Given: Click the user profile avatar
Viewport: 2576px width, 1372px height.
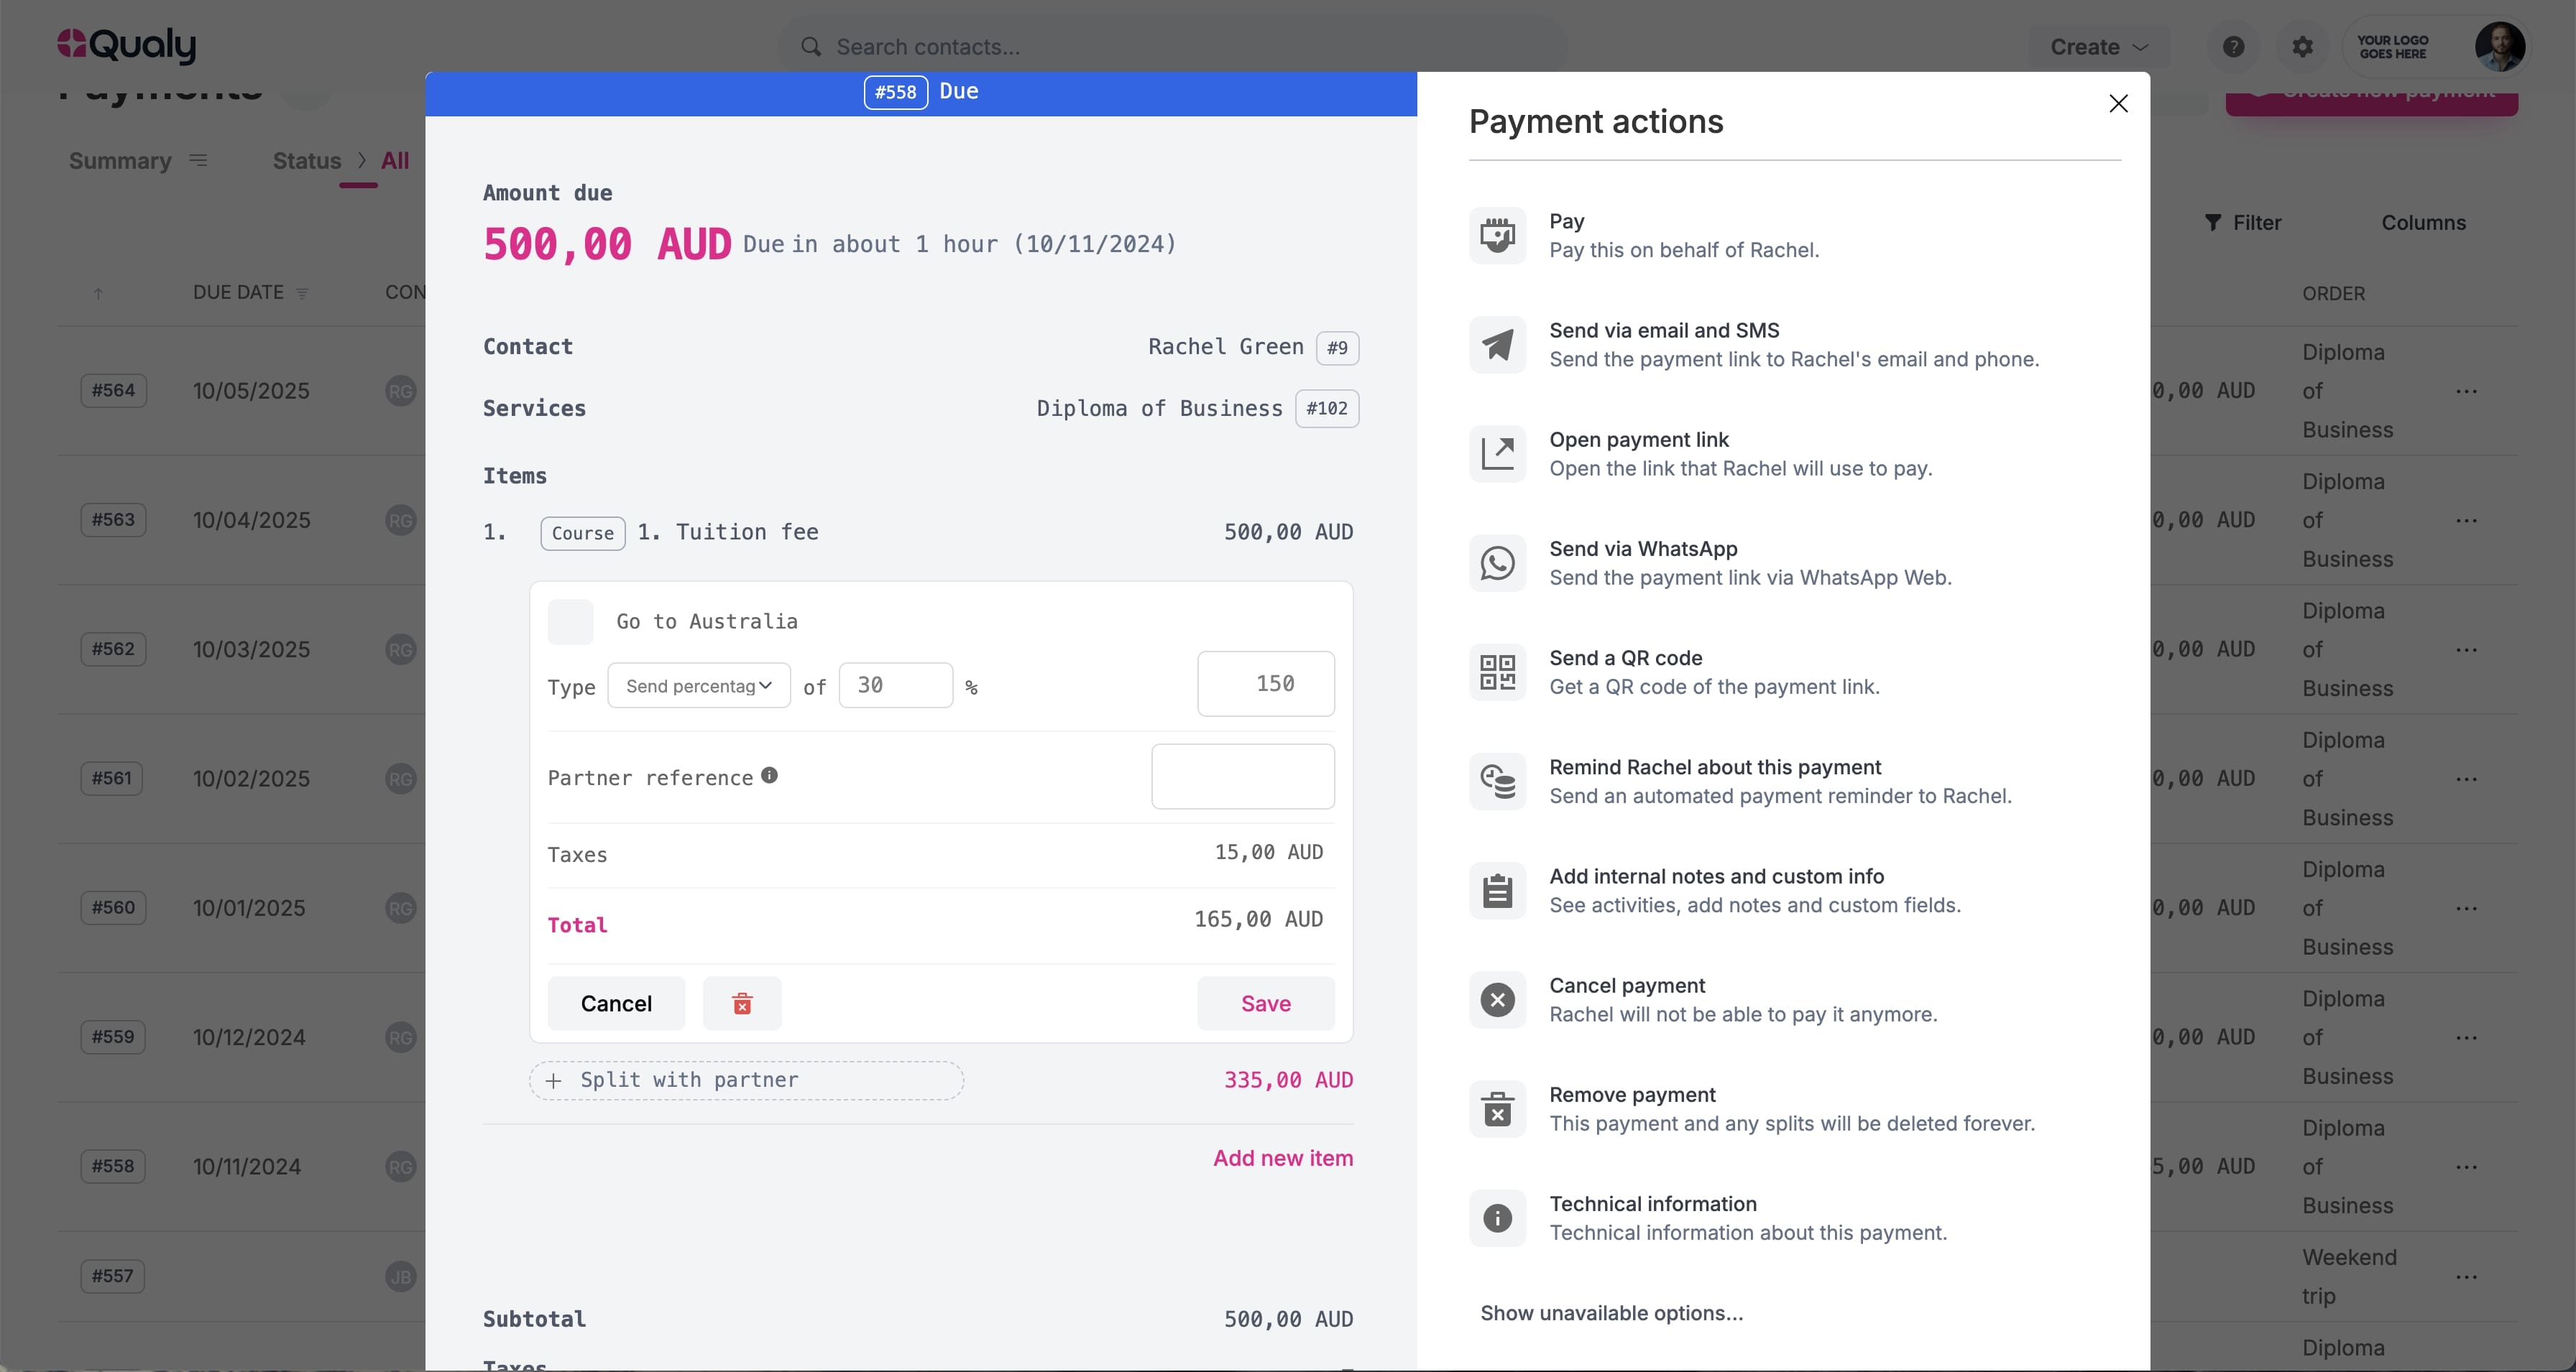Looking at the screenshot, I should point(2499,46).
